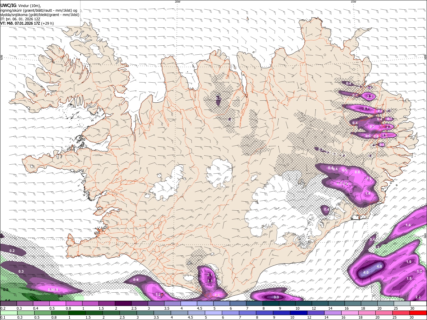The image size is (427, 320).
Task: Select the upper-scale swatch starting at 10
Action: pyautogui.click(x=304, y=303)
